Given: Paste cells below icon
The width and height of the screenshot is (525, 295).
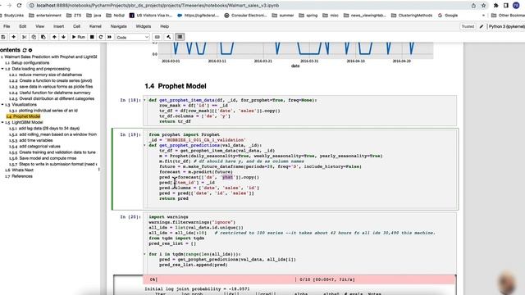Looking at the screenshot, I should pos(43,37).
